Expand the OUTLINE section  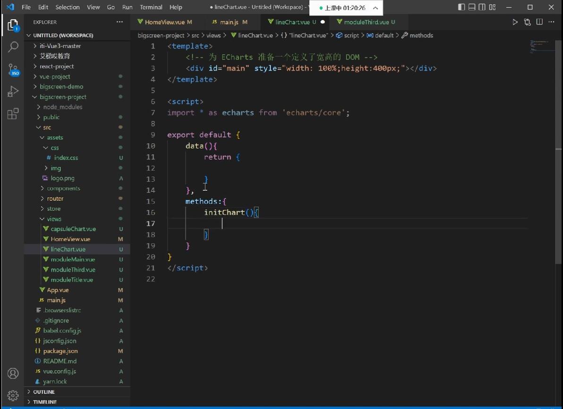click(x=44, y=392)
